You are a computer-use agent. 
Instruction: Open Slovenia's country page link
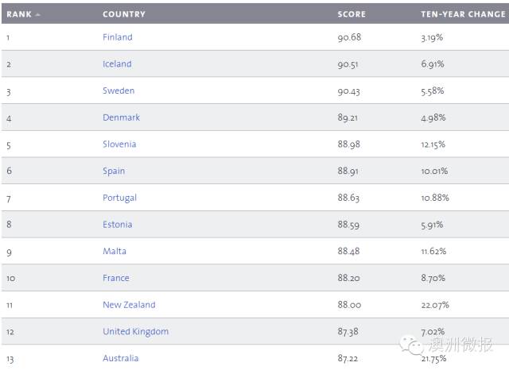tap(119, 145)
